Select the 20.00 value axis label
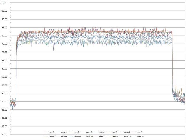The height and width of the screenshot is (140, 186). (x=5, y=135)
